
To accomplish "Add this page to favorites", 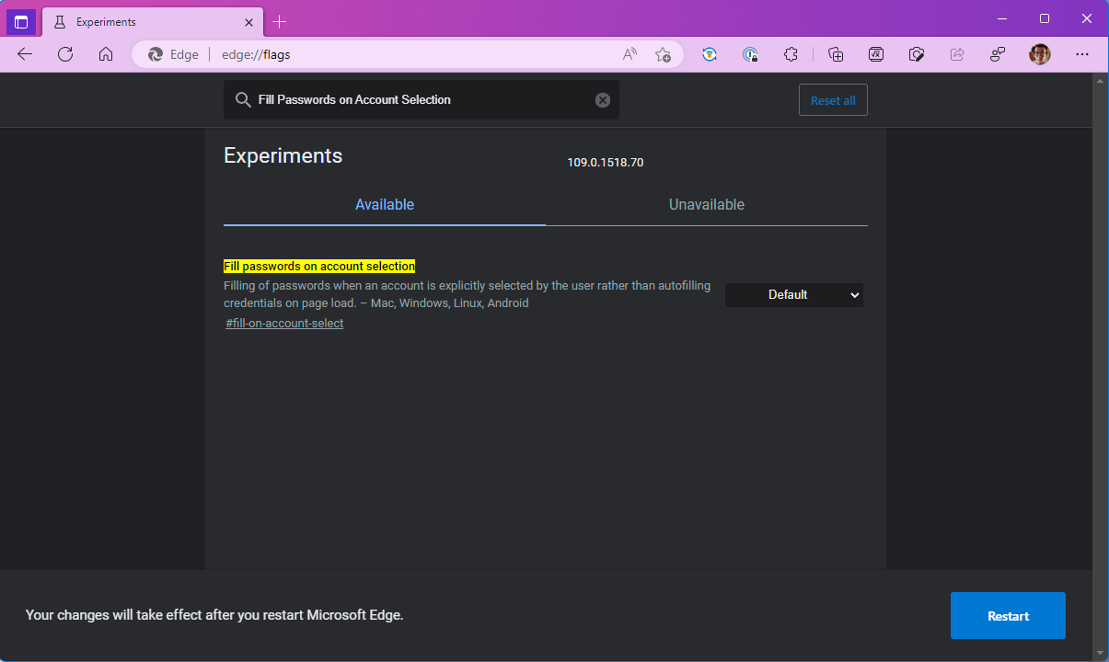I will pos(663,54).
